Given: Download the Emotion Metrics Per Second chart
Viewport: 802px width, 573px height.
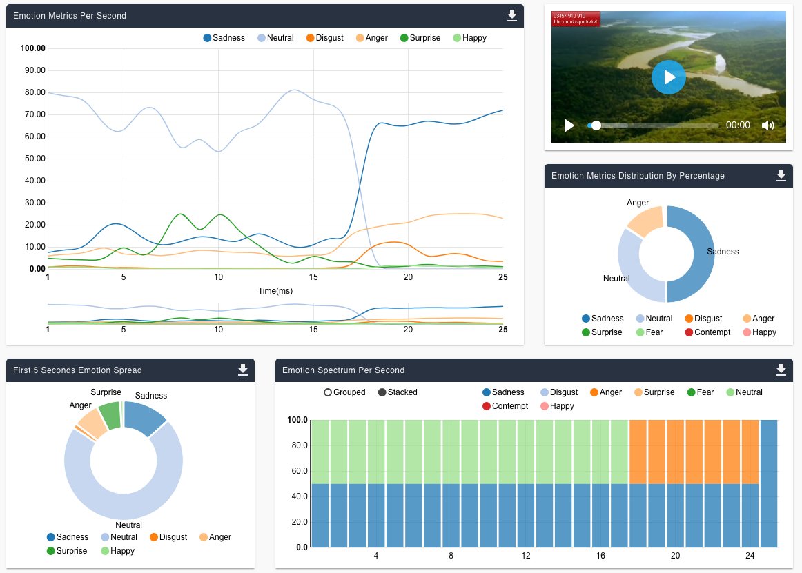Looking at the screenshot, I should [x=511, y=15].
